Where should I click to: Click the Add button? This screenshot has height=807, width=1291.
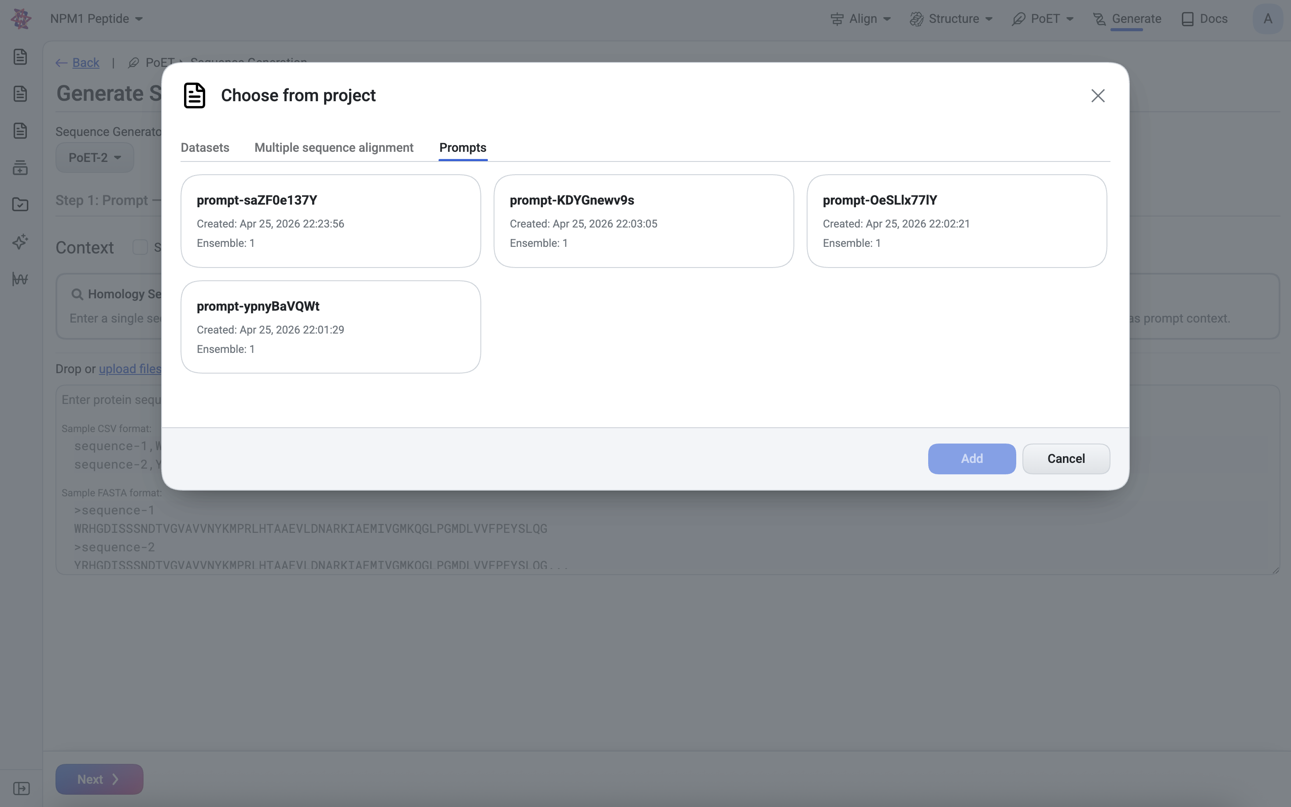tap(972, 459)
